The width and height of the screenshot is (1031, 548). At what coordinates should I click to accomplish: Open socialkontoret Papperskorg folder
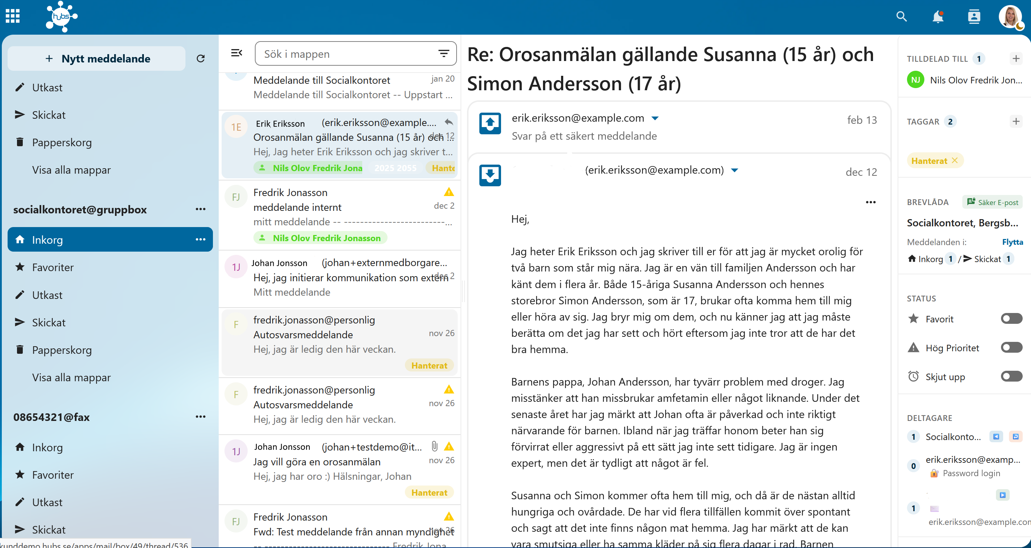tap(111, 350)
